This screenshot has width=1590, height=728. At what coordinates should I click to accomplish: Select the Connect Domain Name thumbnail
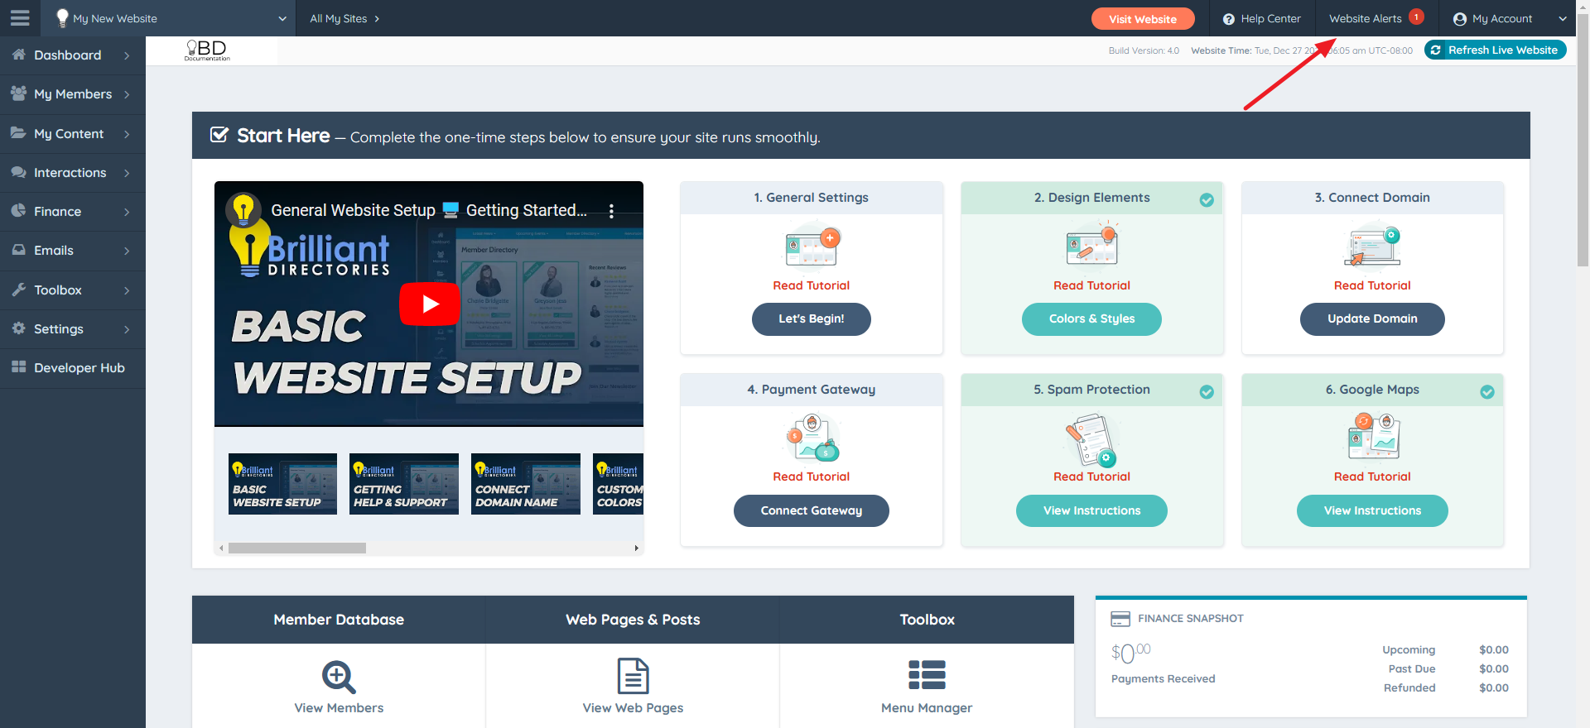[526, 484]
